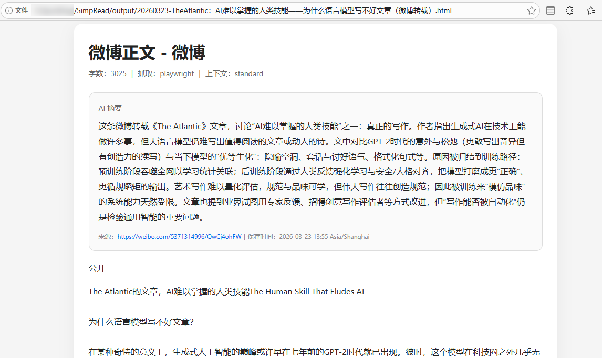Click the 上下文：standard metadata text
602x358 pixels.
tap(234, 74)
